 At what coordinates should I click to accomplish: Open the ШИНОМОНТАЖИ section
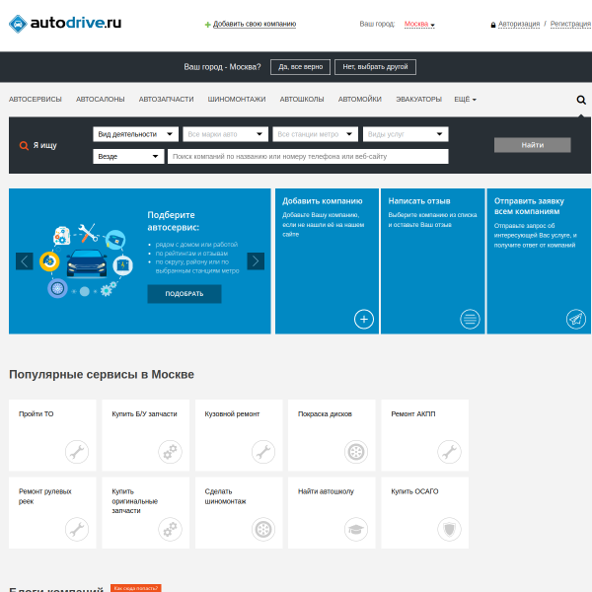tap(237, 100)
